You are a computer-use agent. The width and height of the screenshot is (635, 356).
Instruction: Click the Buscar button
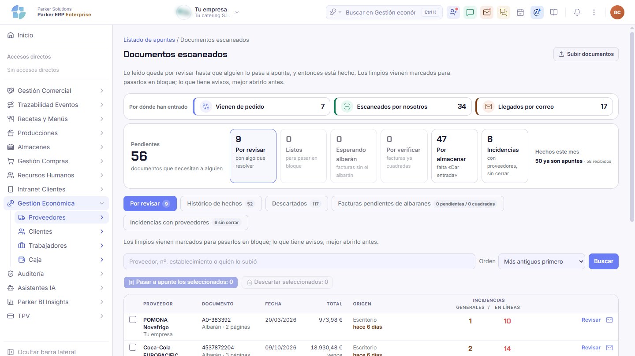(604, 261)
